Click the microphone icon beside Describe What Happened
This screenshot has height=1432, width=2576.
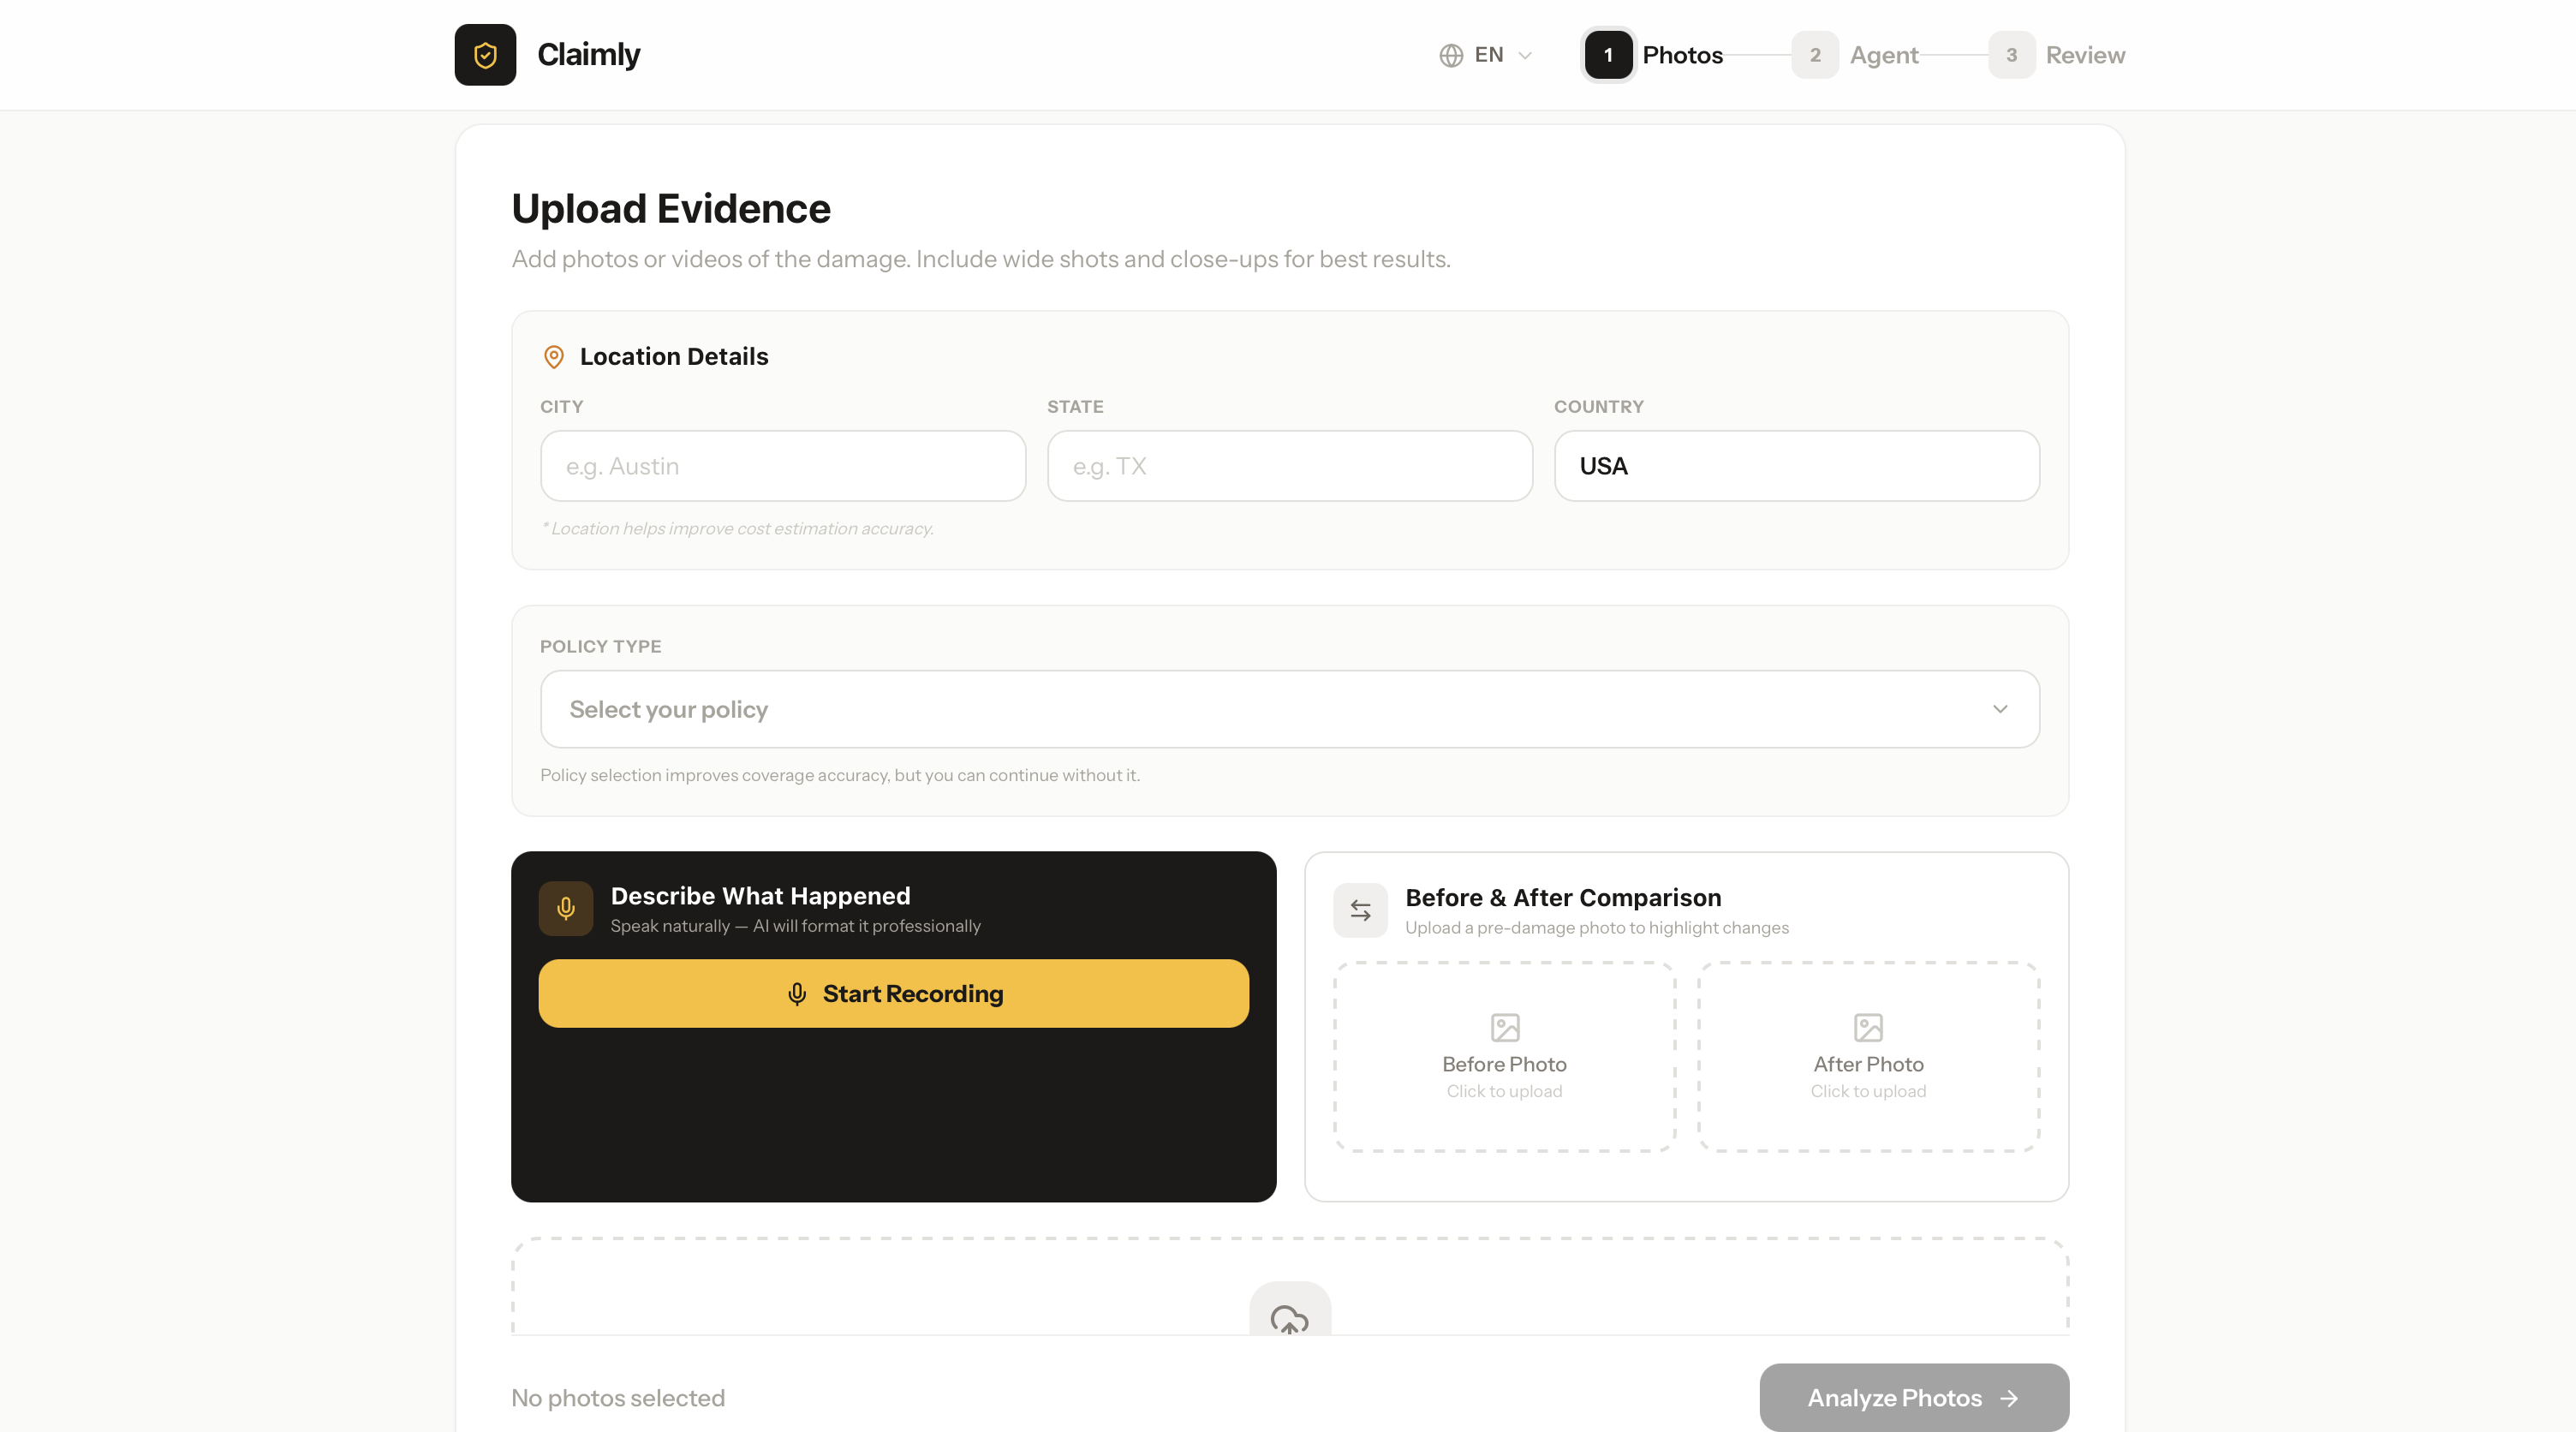click(566, 908)
